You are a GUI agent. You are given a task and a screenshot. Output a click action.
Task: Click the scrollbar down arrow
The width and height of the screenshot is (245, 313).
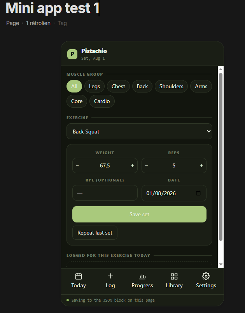(220, 264)
